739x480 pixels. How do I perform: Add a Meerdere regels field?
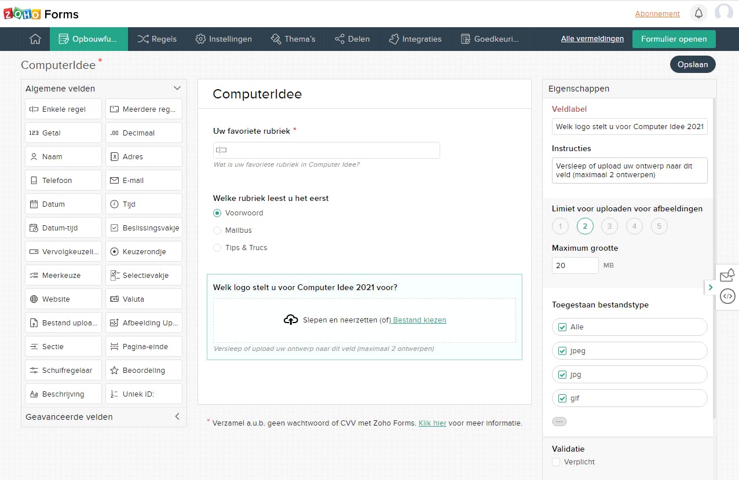[144, 109]
